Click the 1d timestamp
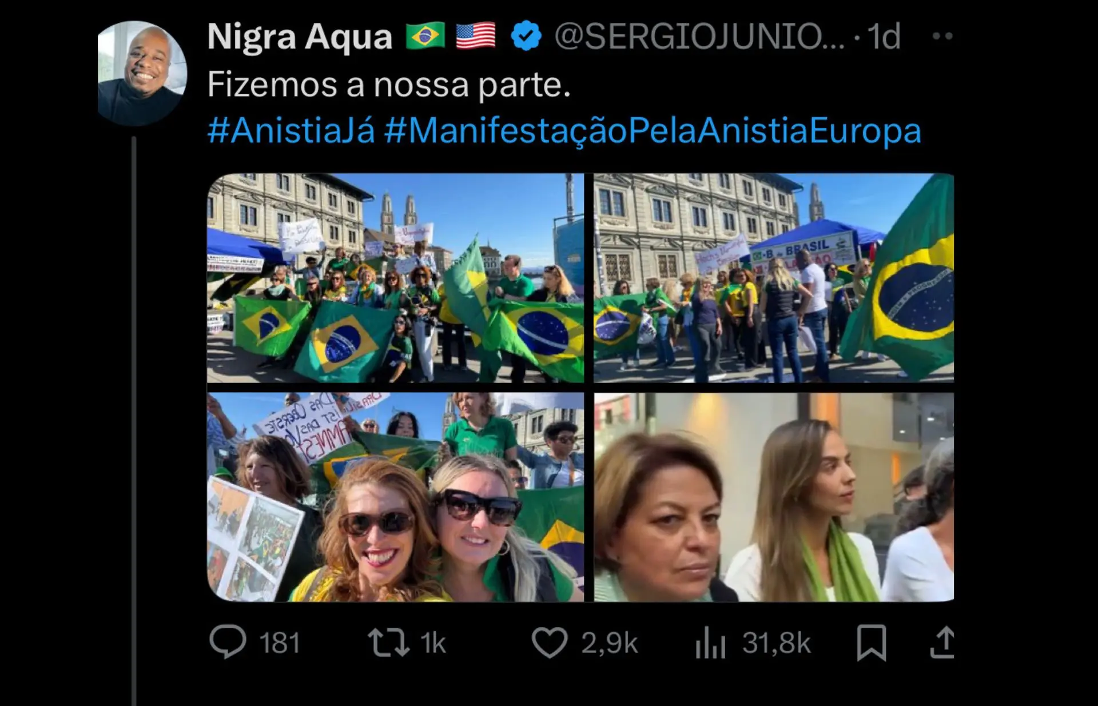The image size is (1098, 706). tap(884, 37)
